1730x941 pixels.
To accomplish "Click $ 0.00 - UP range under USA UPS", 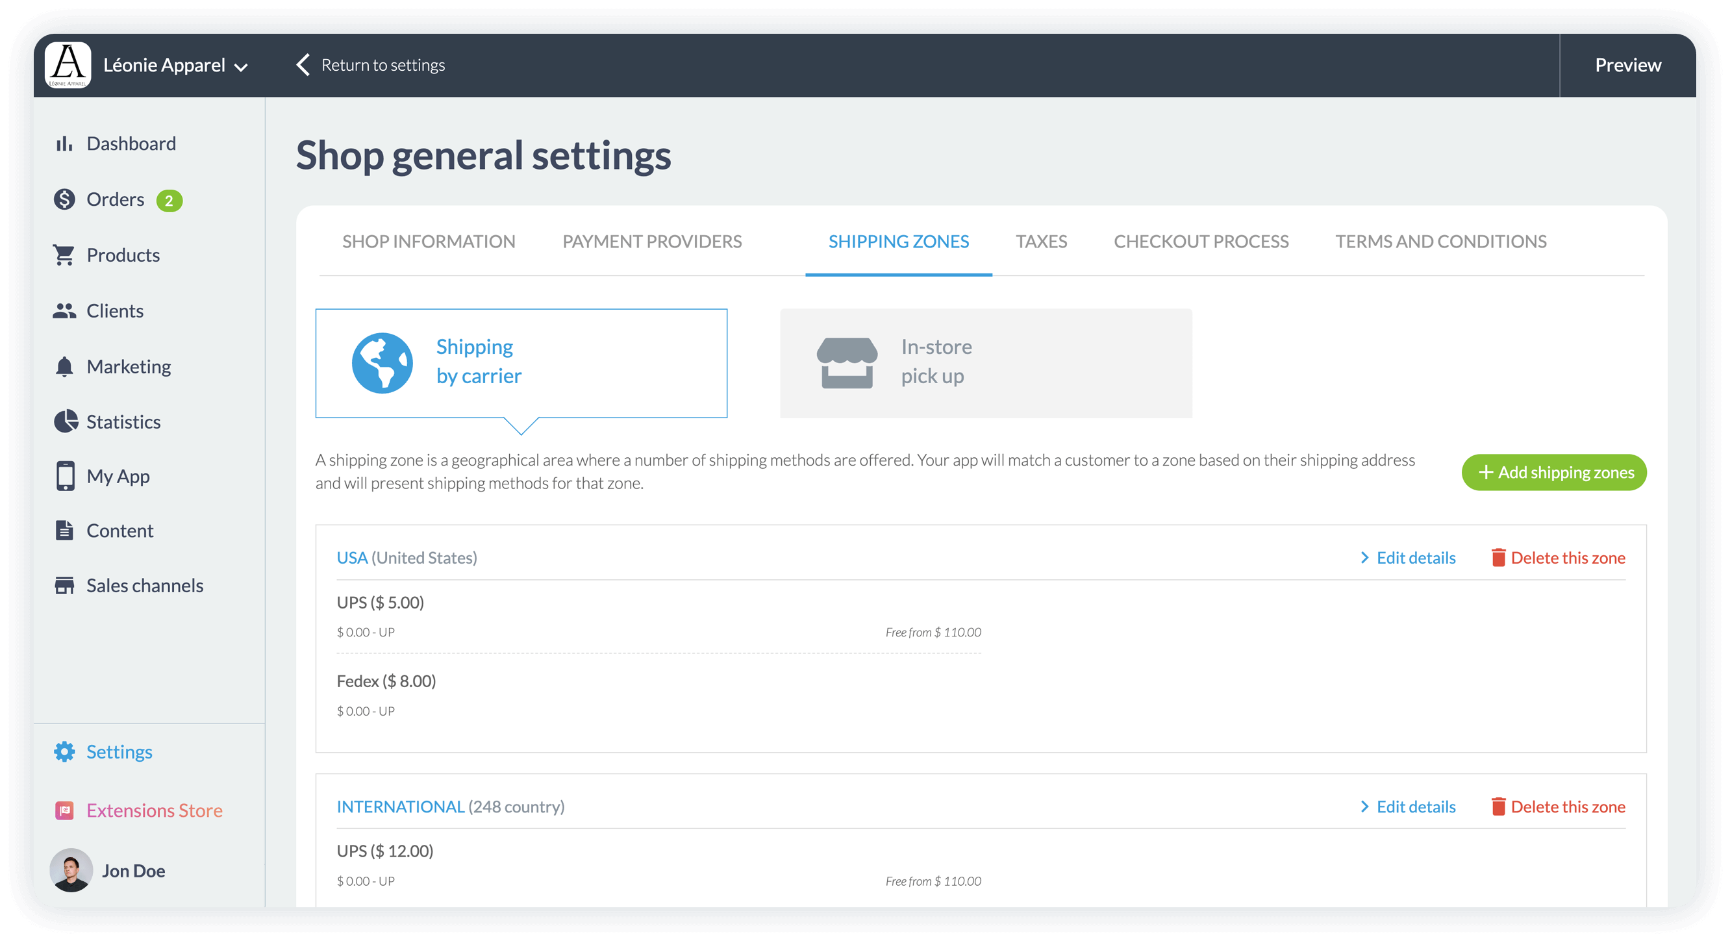I will click(x=366, y=632).
